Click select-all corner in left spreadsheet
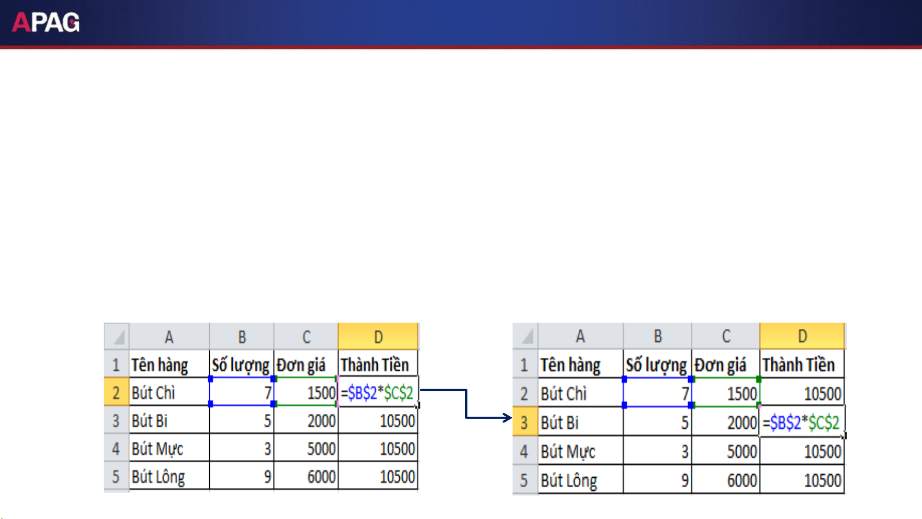922x519 pixels. 117,337
